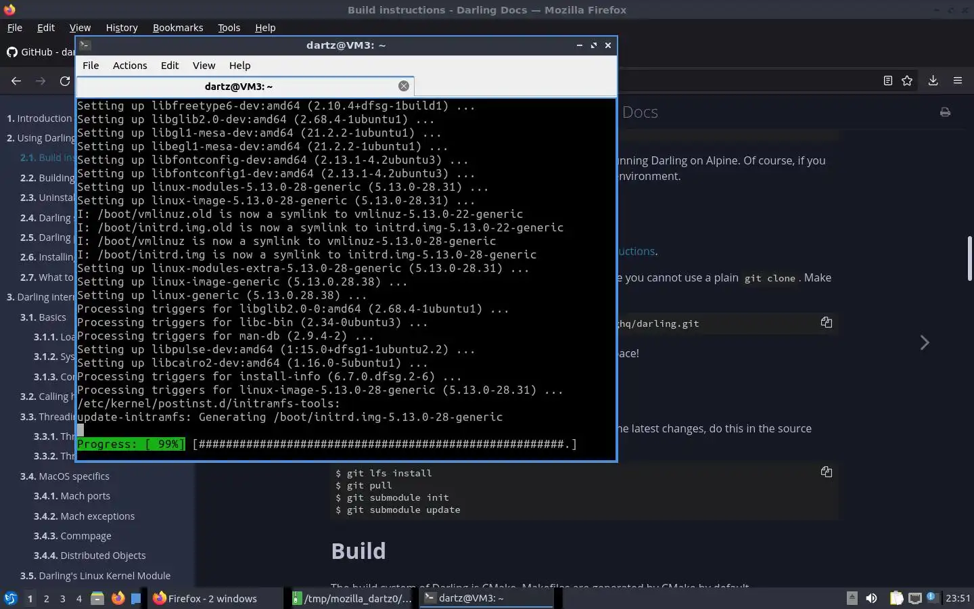
Task: Switch to virtual desktop 3
Action: coord(62,598)
